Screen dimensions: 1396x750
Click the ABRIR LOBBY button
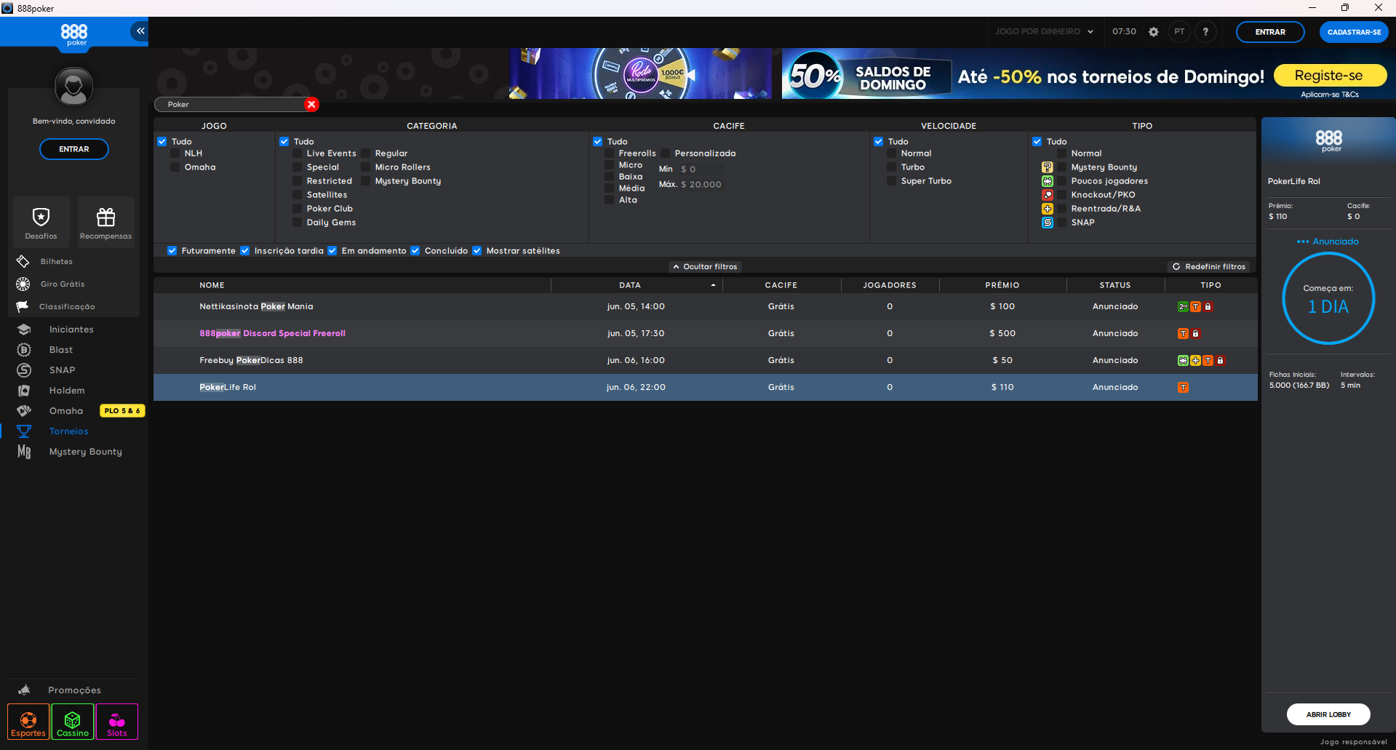click(x=1328, y=714)
